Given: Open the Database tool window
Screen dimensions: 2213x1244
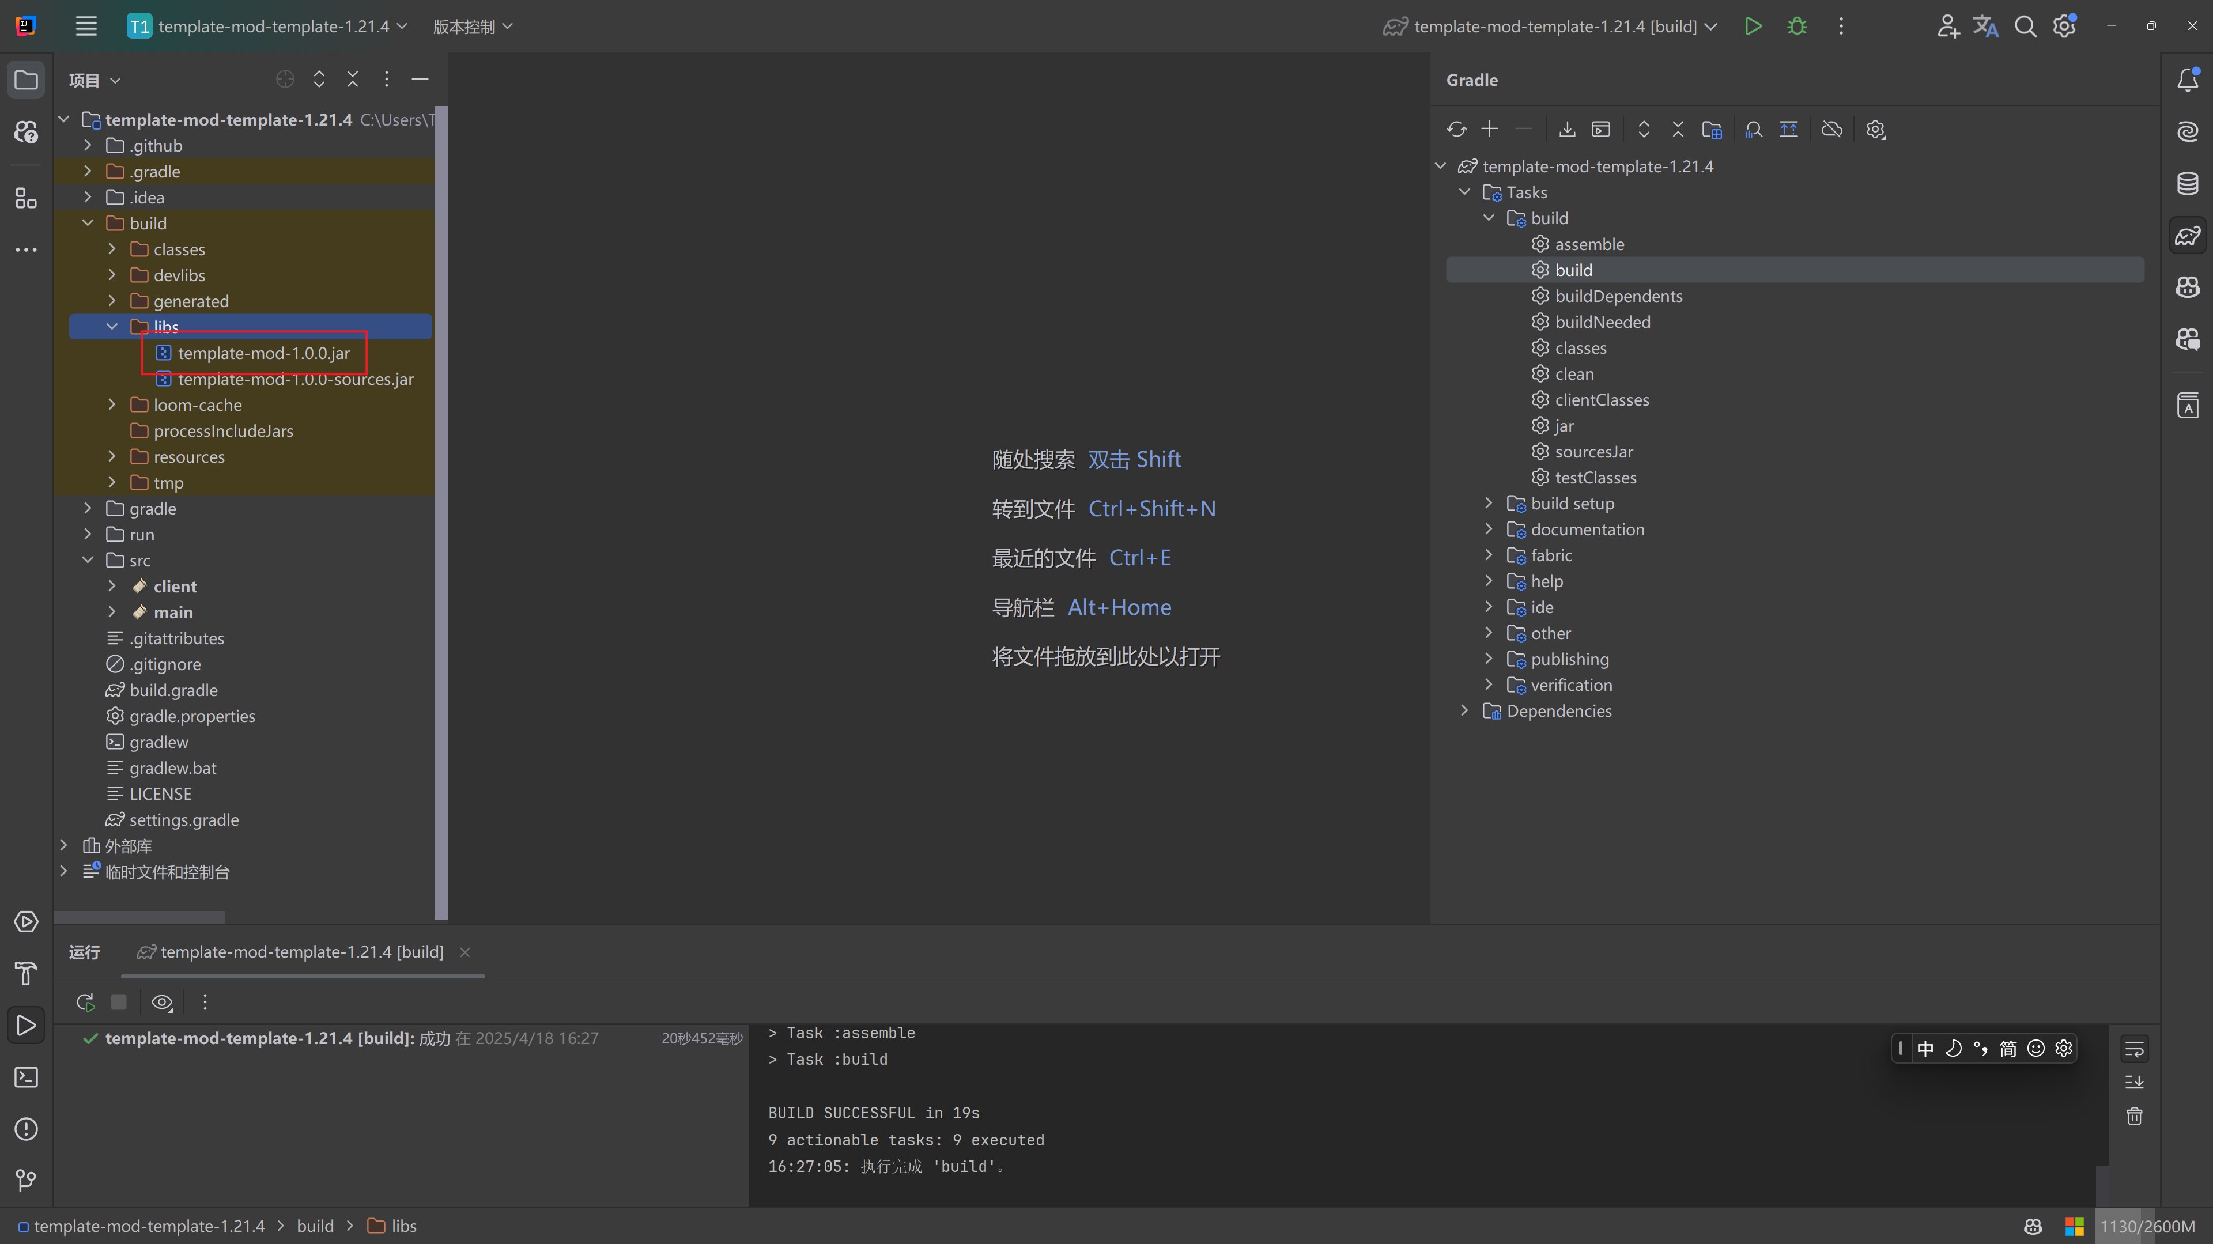Looking at the screenshot, I should click(2187, 183).
